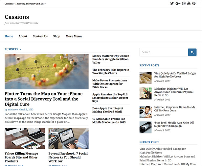Go to the Home menu item
Screen dimensions: 202x166
(9, 36)
